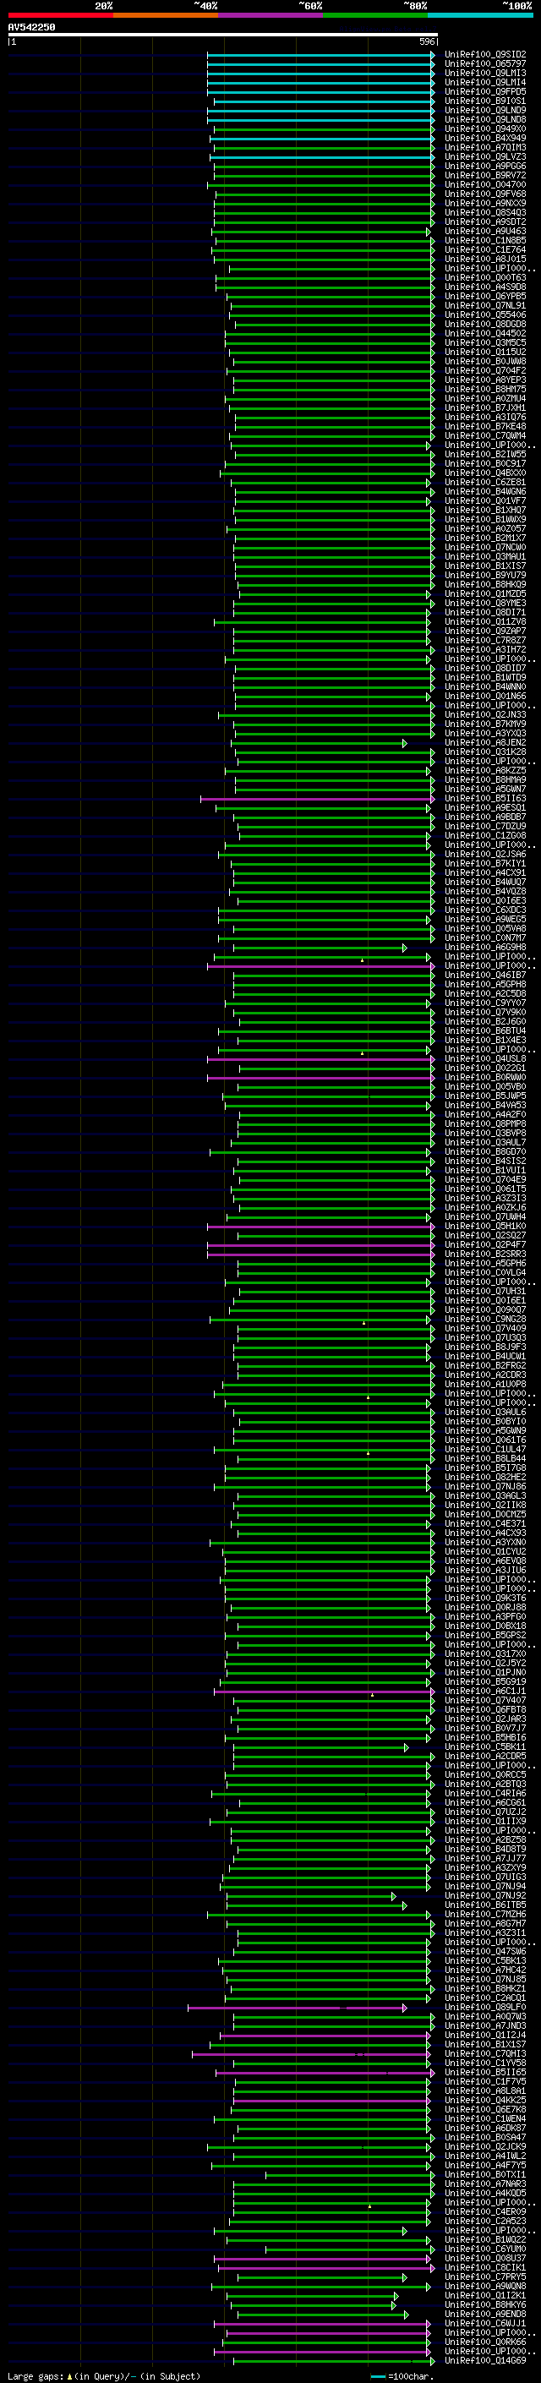Viewport: 541px width, 2383px height.
Task: Select the query name AV542250
Action: pos(31,27)
